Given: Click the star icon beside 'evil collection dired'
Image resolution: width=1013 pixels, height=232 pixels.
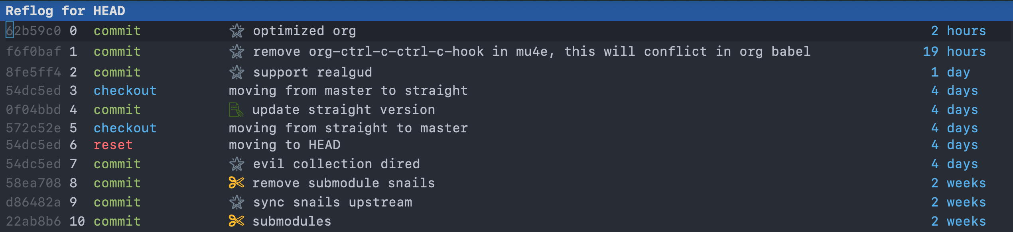Looking at the screenshot, I should 237,164.
